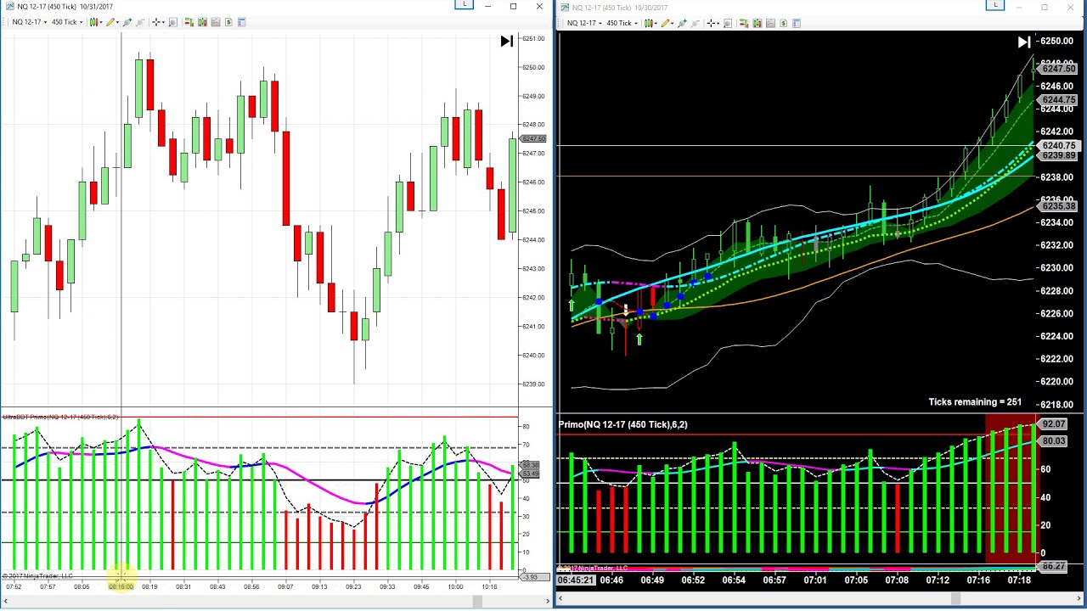Open the NQ 12-17 instrument dropdown in left chart
This screenshot has height=611, width=1087.
(30, 22)
